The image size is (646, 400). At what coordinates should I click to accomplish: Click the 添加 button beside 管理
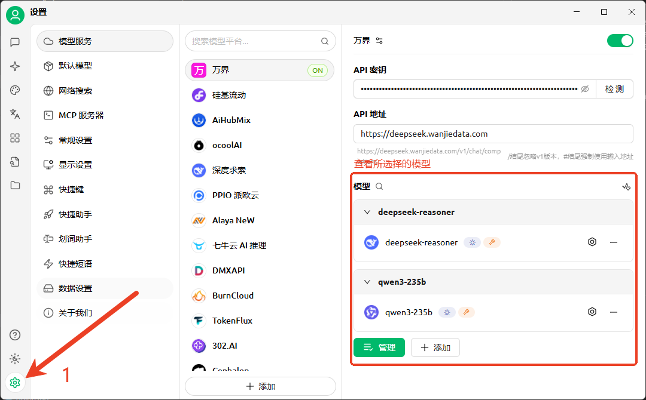(x=435, y=347)
